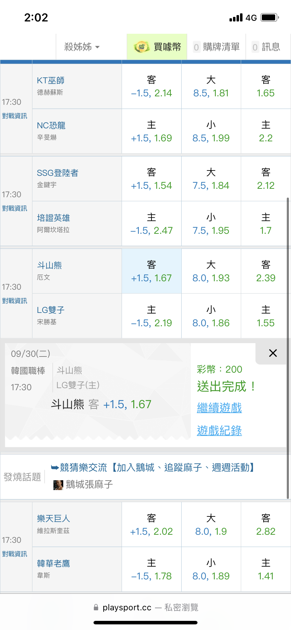291x630 pixels.
Task: Close the bet confirmation slip
Action: click(273, 353)
